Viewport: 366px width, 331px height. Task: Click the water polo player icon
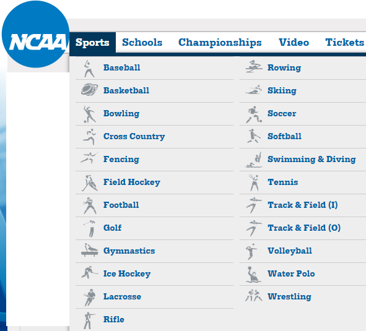tap(254, 274)
